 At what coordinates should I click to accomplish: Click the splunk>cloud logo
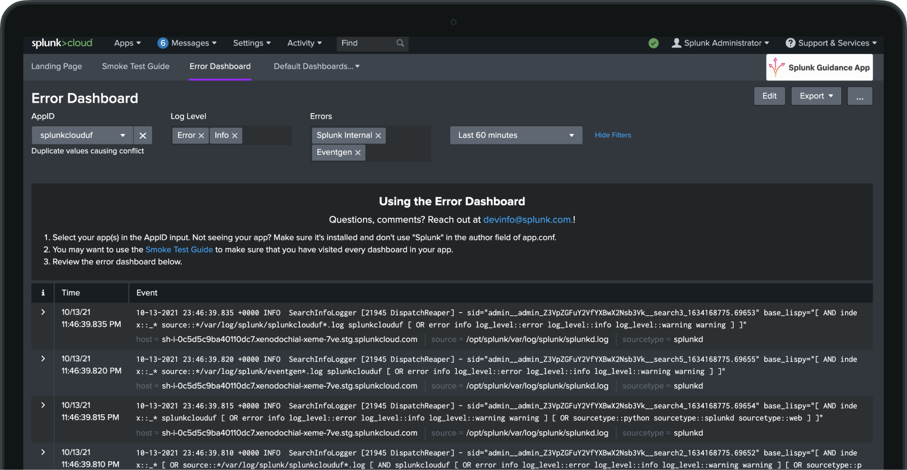pos(62,43)
